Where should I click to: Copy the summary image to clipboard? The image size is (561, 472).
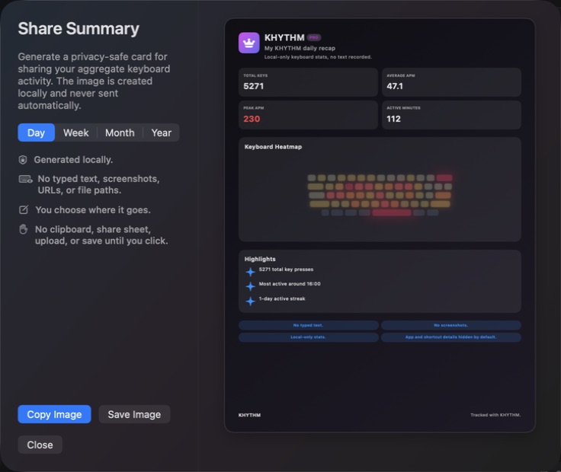point(54,414)
